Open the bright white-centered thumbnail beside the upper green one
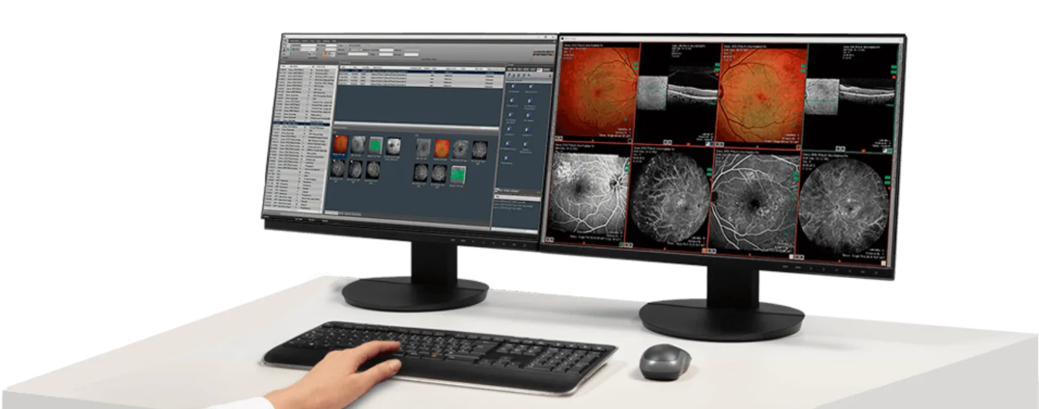1039x409 pixels. pyautogui.click(x=393, y=146)
